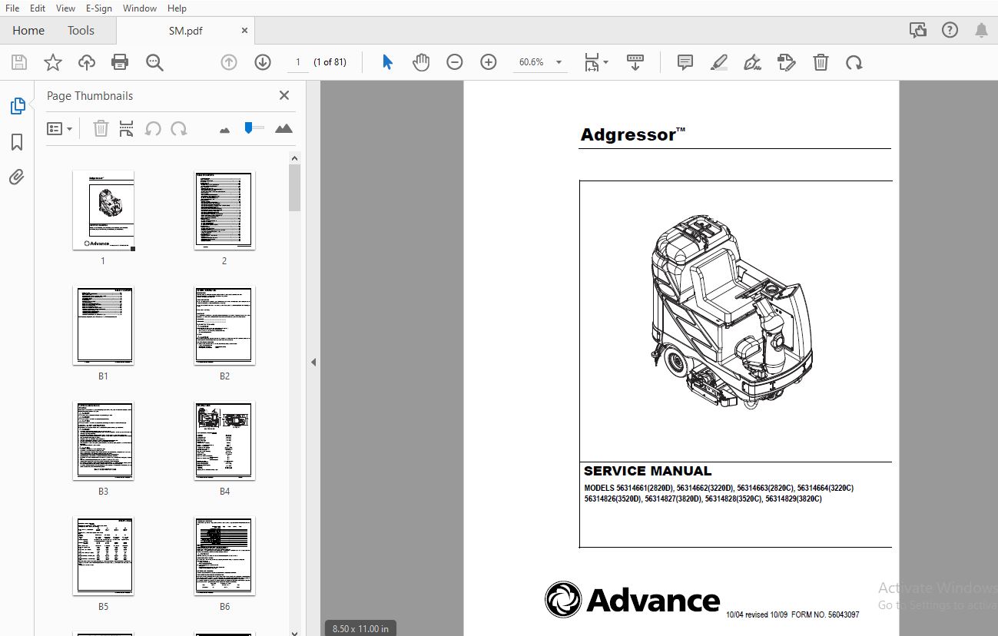
Task: Open the E-Sign menu
Action: point(99,8)
